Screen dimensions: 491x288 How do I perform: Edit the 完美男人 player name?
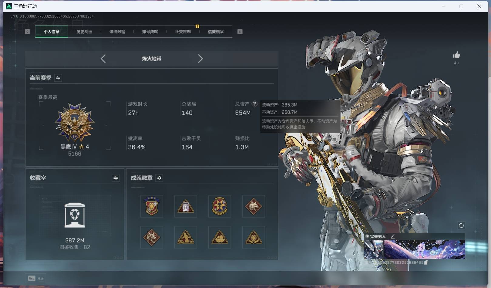(393, 236)
